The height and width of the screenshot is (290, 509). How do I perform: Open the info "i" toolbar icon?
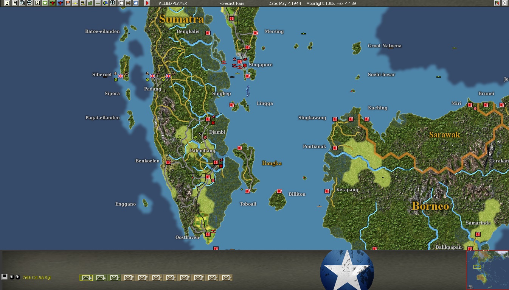pos(37,3)
